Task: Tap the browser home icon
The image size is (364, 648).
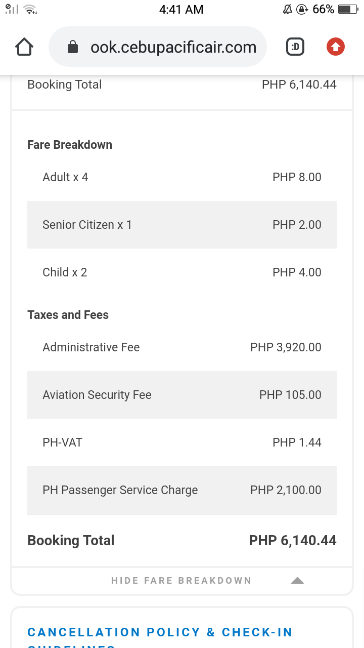Action: click(24, 47)
